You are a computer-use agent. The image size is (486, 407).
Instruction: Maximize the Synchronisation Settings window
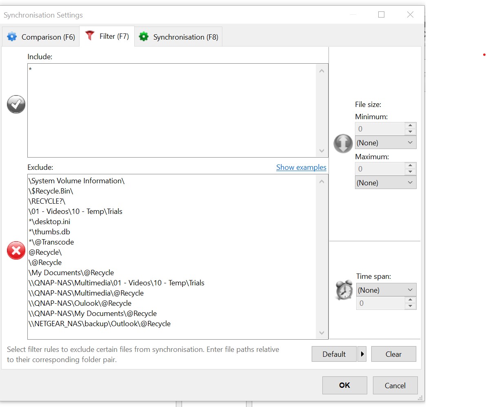(x=381, y=15)
